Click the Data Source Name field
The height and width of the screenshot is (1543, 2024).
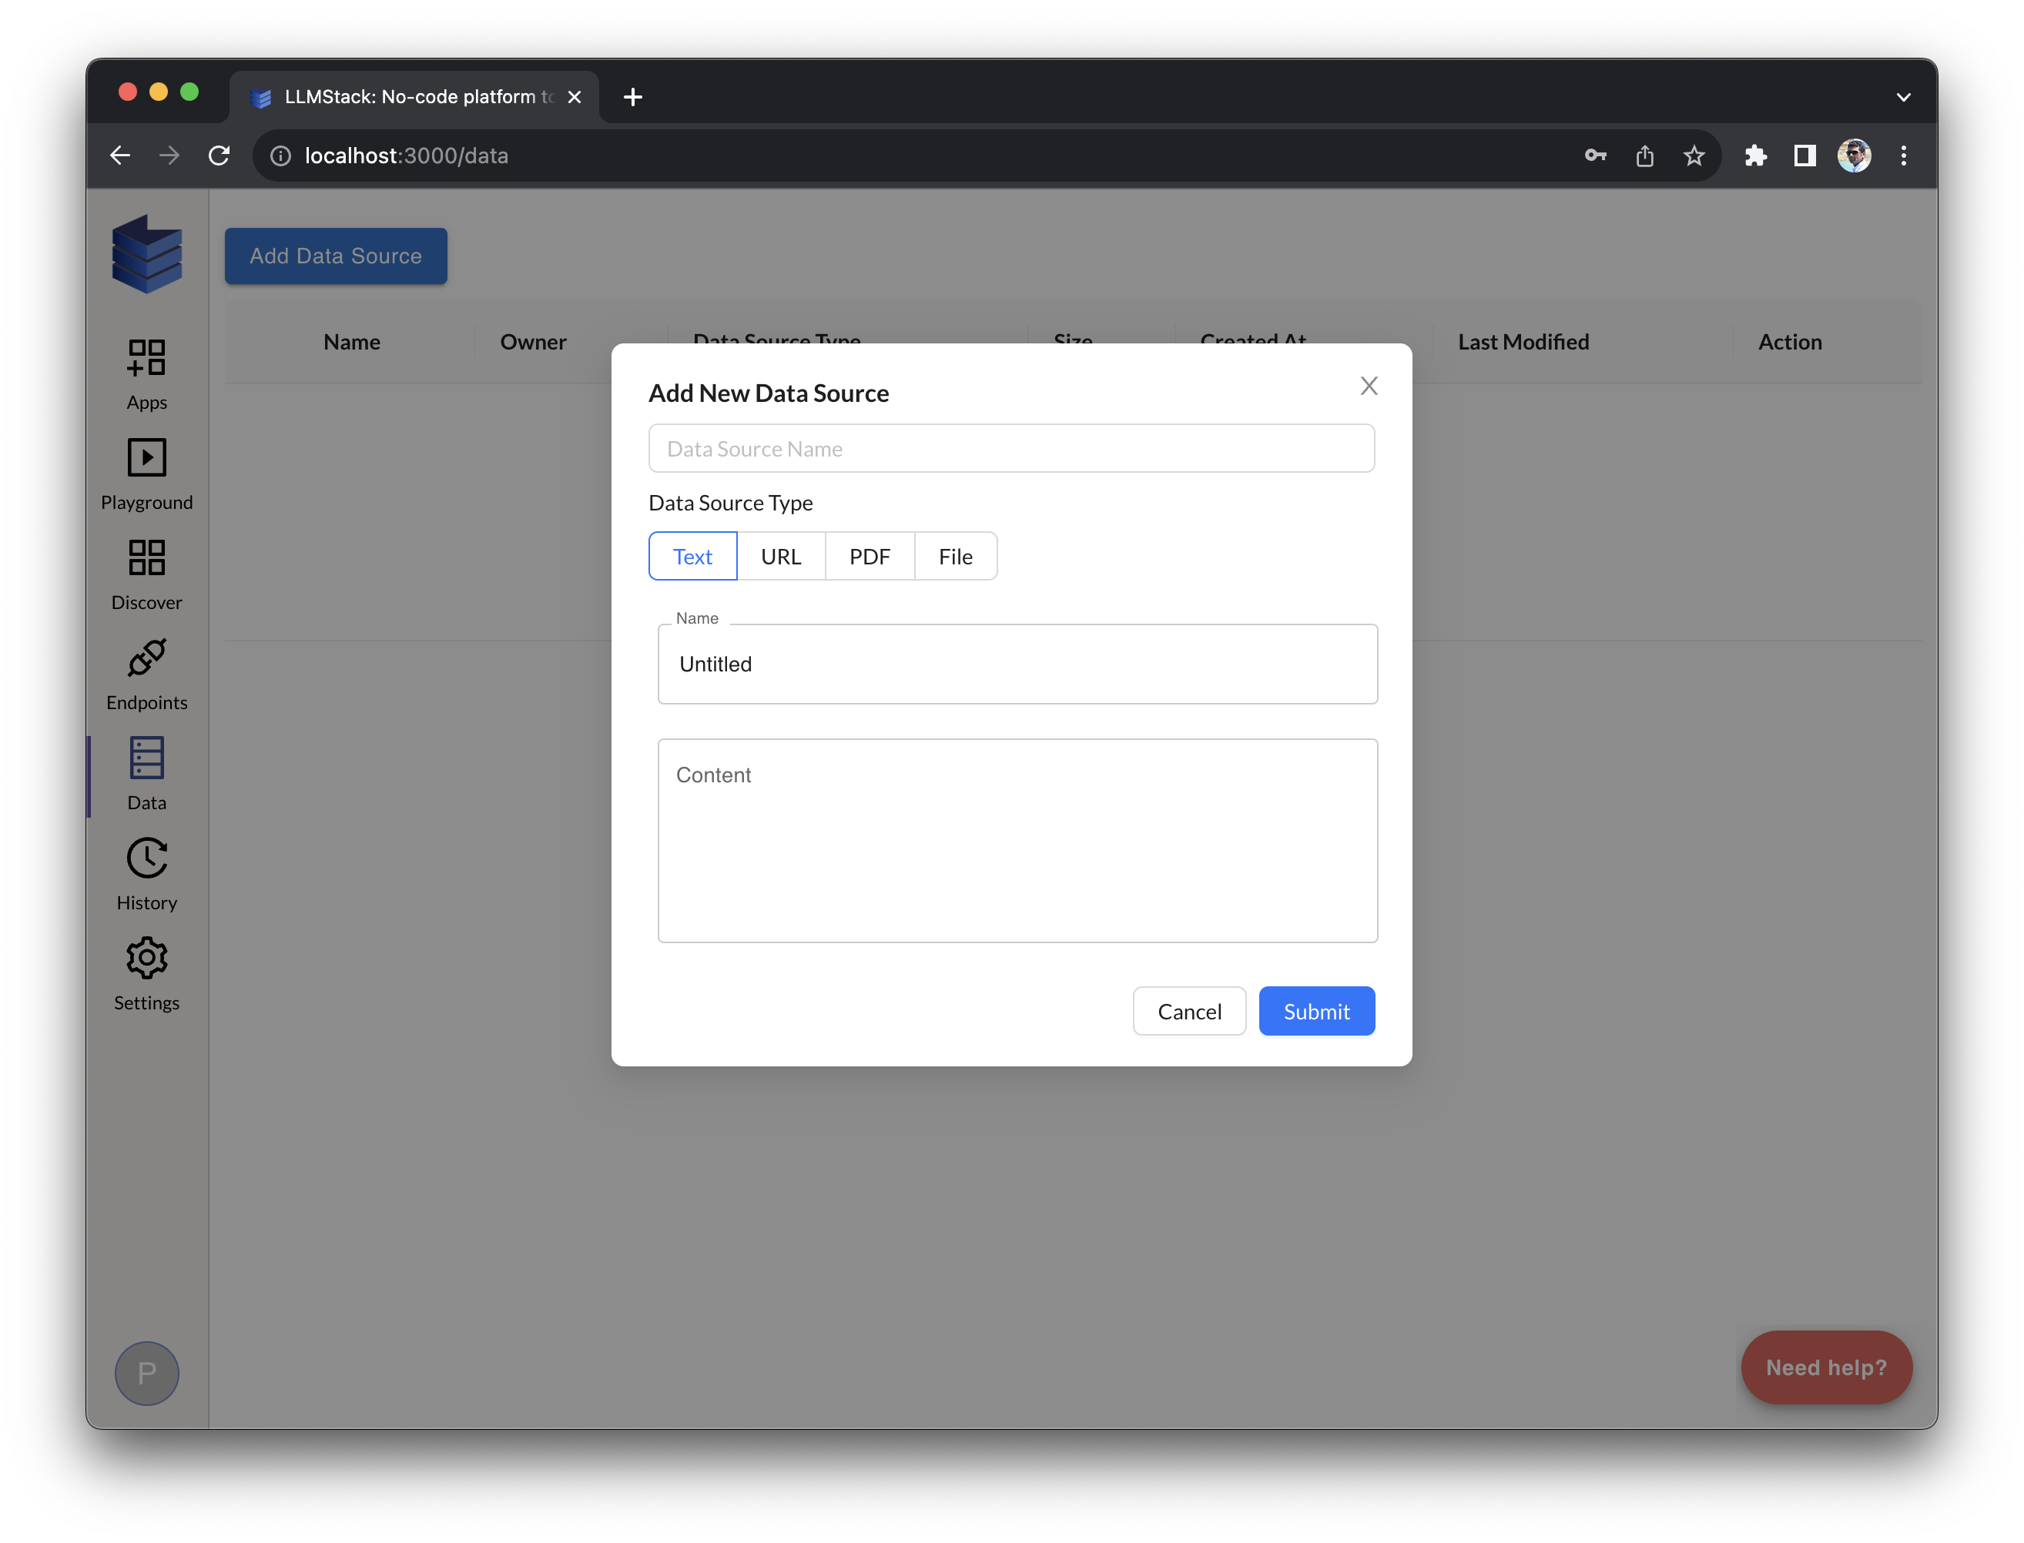1010,448
